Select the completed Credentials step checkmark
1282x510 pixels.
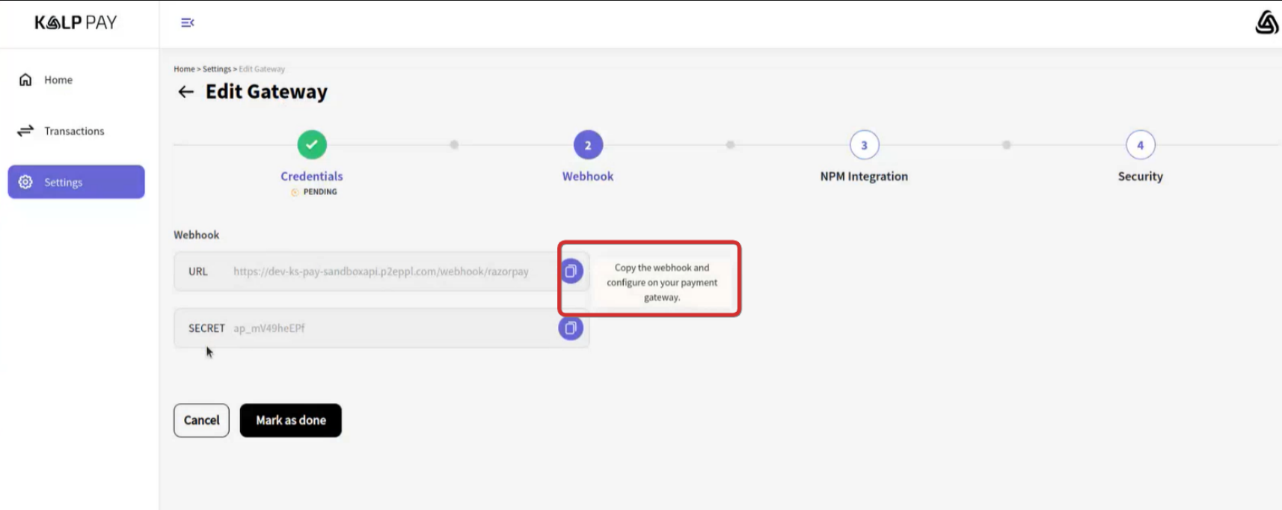coord(312,144)
